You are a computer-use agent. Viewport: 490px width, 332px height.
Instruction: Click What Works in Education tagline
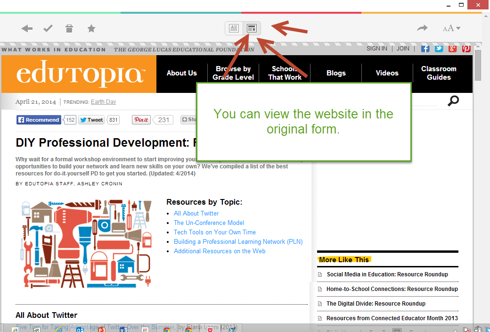coord(54,50)
